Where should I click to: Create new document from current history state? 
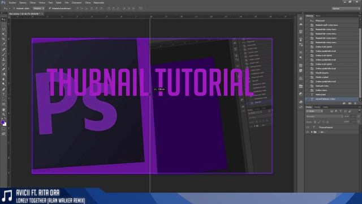point(344,103)
